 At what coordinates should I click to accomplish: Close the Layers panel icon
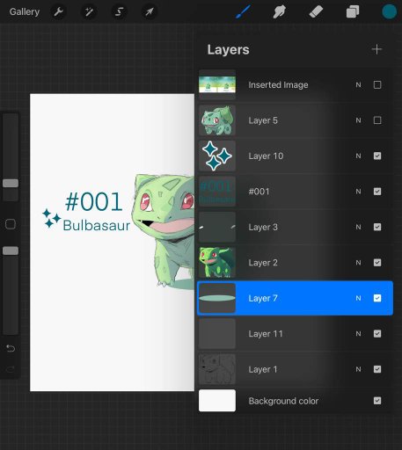point(353,12)
